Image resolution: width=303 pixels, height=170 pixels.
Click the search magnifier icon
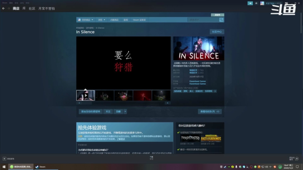coord(221,20)
